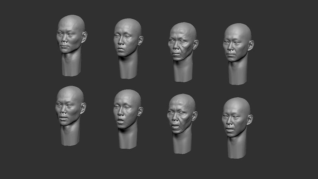Screen dimensions: 318x179
Task: Select the top-right sculpted head model
Action: tap(238, 54)
